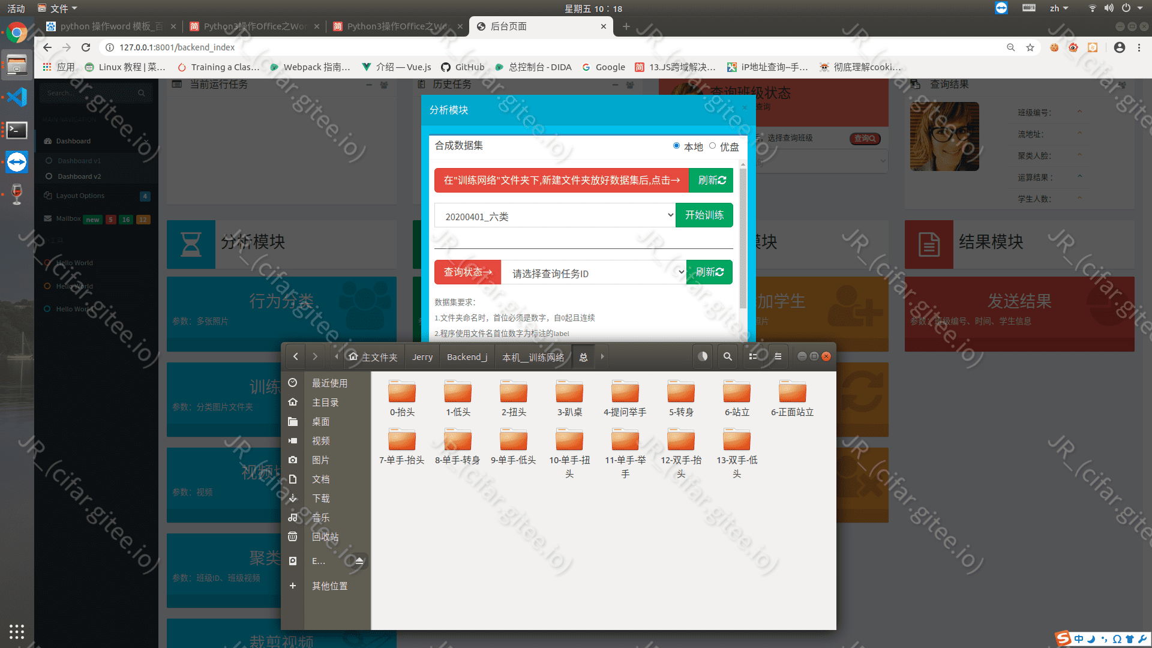Open the 最近使用 sidebar location
The height and width of the screenshot is (648, 1152).
click(329, 383)
